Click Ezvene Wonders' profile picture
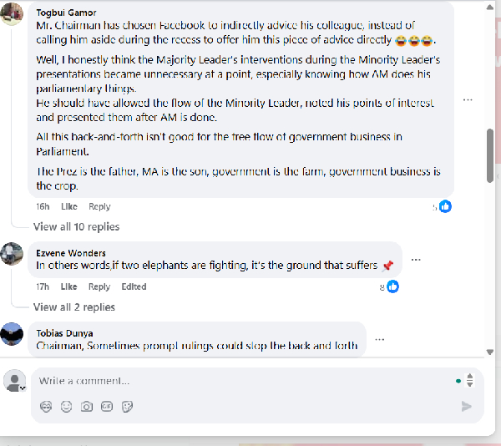Image resolution: width=501 pixels, height=446 pixels. [12, 253]
